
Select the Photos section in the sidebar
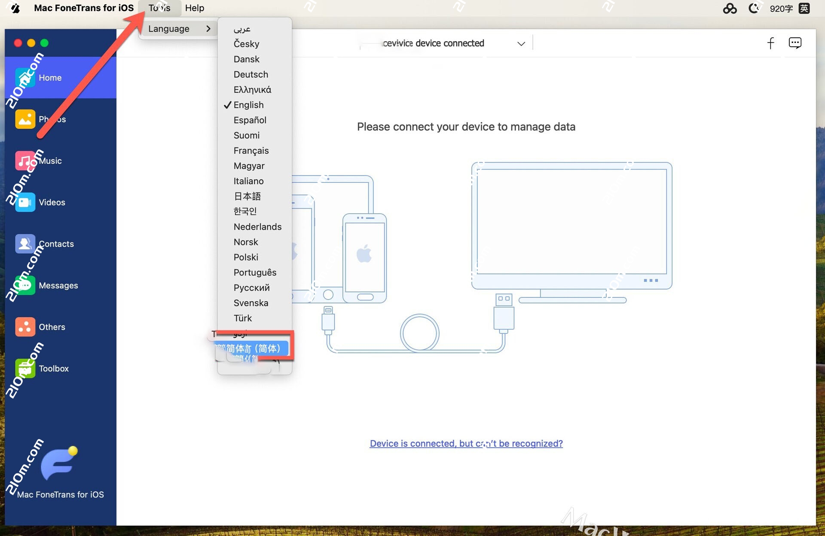click(x=52, y=119)
